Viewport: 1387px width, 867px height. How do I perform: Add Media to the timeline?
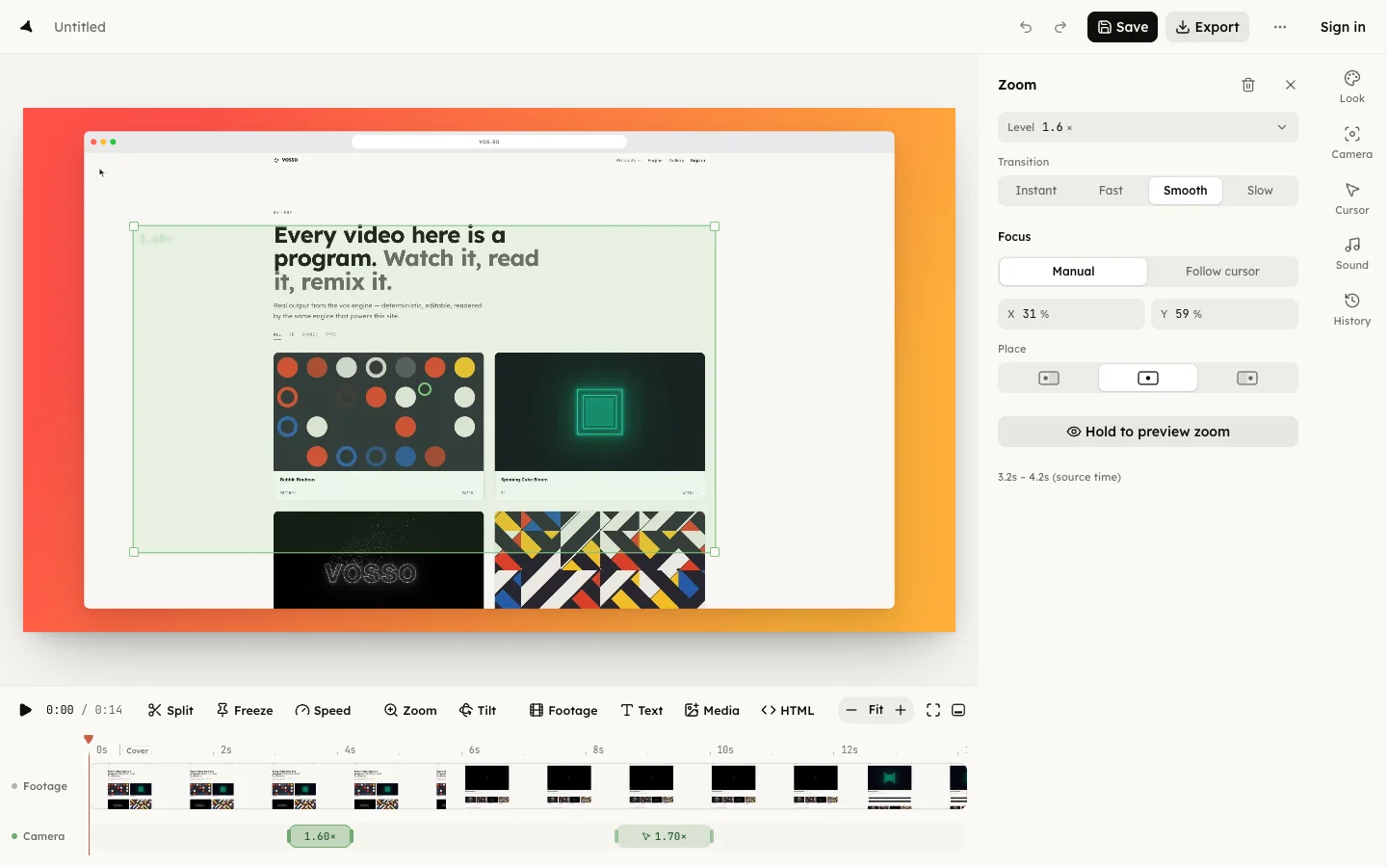[712, 710]
